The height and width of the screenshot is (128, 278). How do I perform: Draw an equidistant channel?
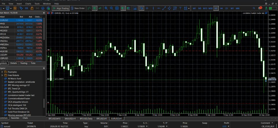[169, 8]
